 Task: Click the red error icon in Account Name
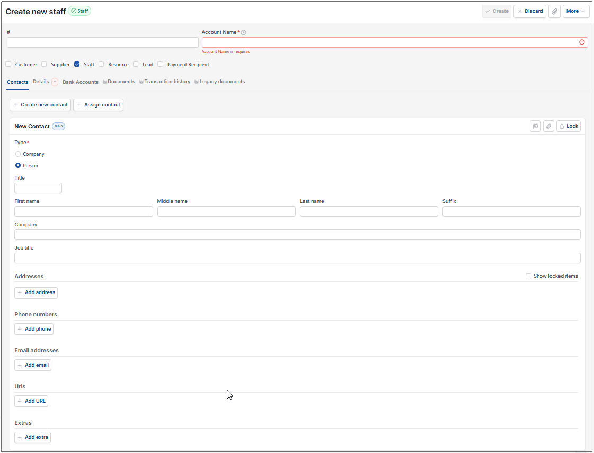click(582, 42)
